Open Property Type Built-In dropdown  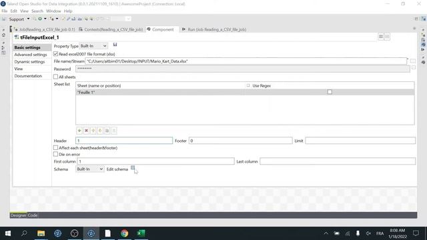93,46
